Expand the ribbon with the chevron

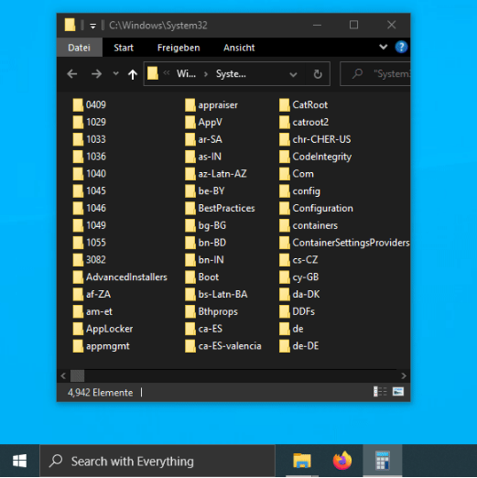(384, 47)
